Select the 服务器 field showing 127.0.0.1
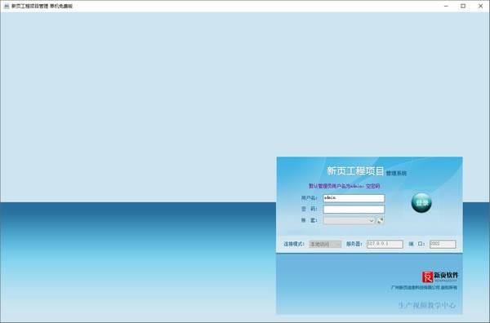 coord(385,244)
